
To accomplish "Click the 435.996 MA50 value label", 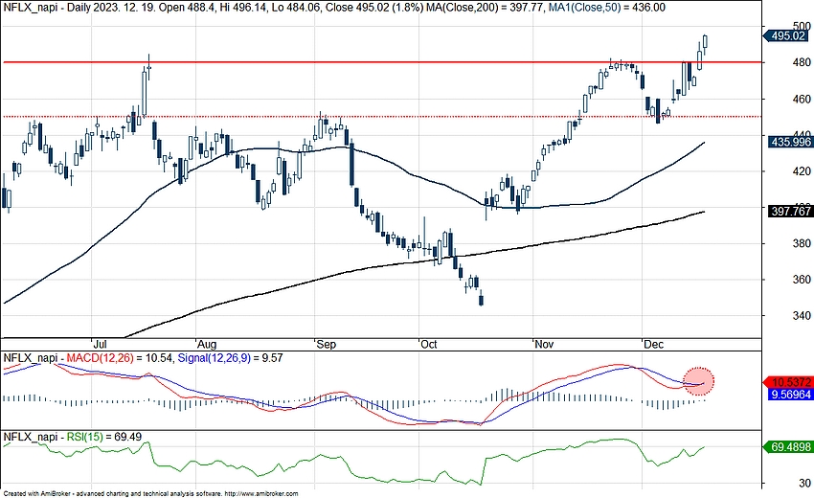I will (791, 142).
